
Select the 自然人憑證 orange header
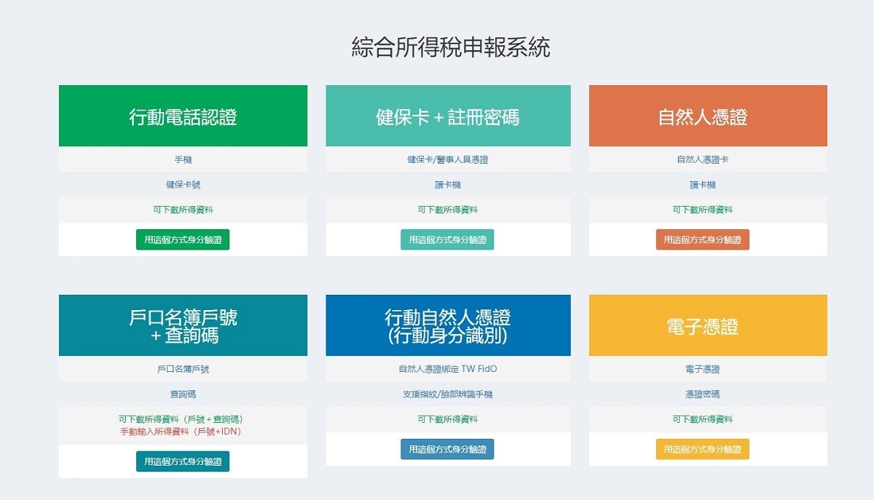click(x=708, y=116)
